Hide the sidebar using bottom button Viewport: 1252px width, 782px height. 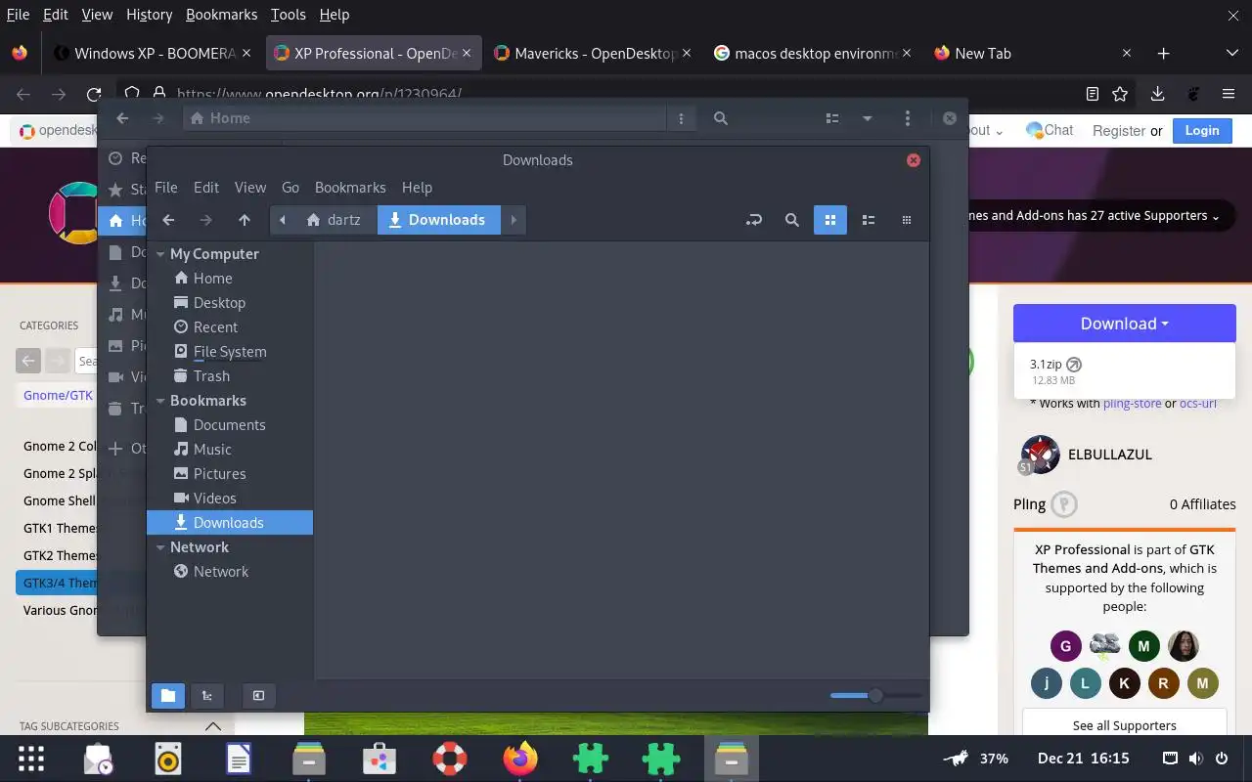coord(258,696)
